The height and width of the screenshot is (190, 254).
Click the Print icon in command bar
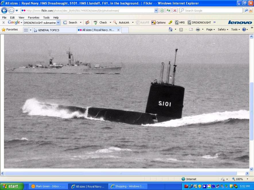pos(198,29)
